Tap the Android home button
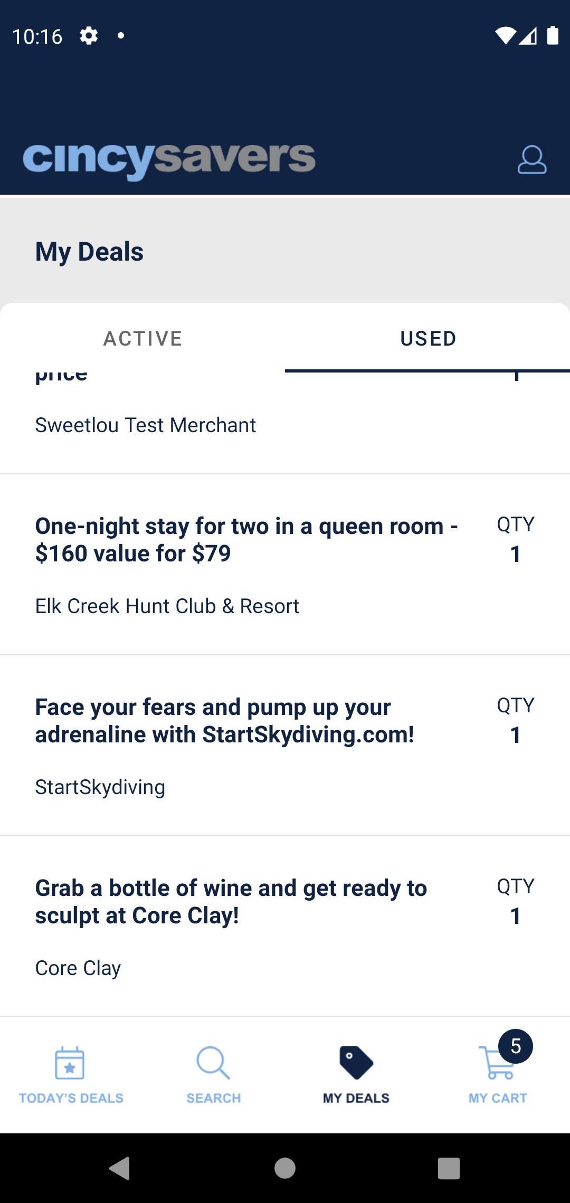The width and height of the screenshot is (570, 1203). (285, 1168)
